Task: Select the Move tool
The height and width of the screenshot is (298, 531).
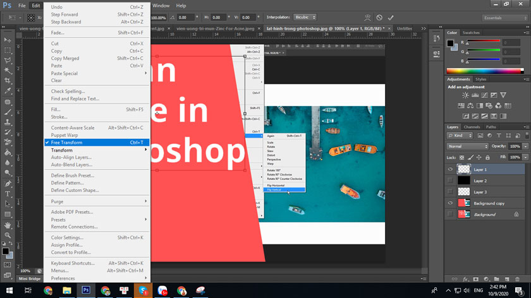Action: (8, 40)
